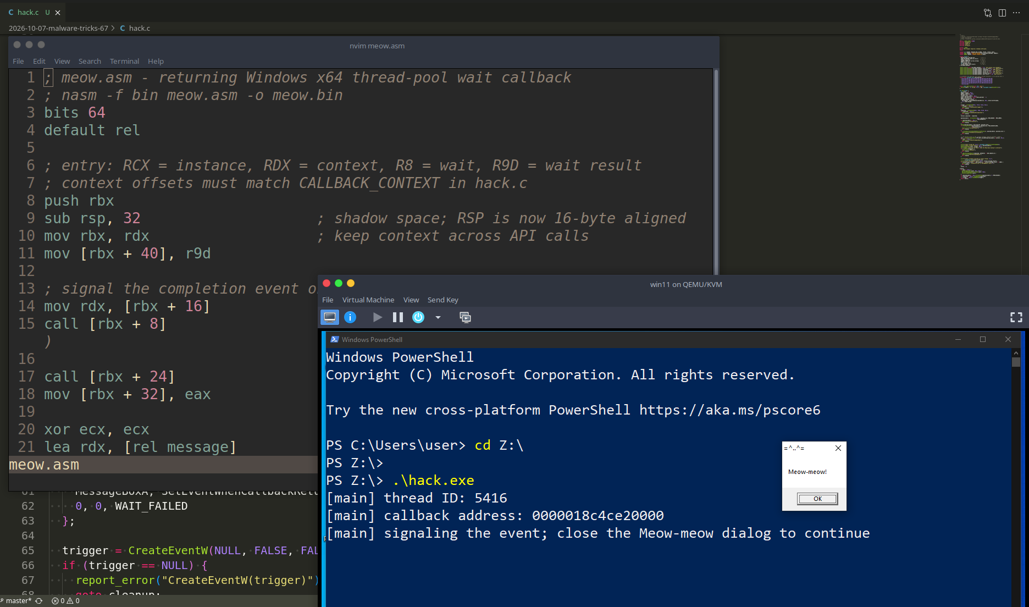Close the Meow-meow message box
This screenshot has width=1029, height=607.
[838, 448]
